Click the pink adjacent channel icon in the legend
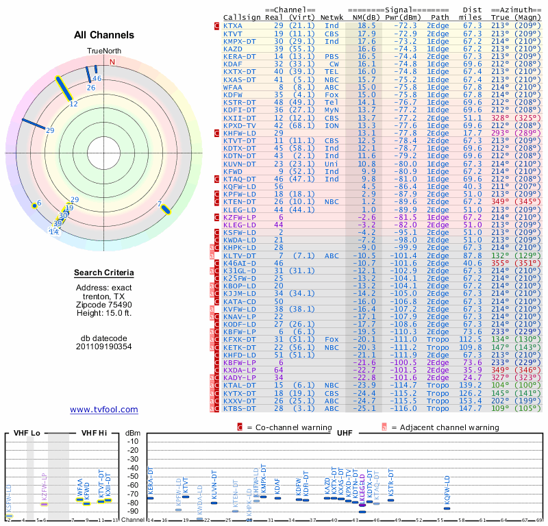548x526 pixels. (384, 427)
